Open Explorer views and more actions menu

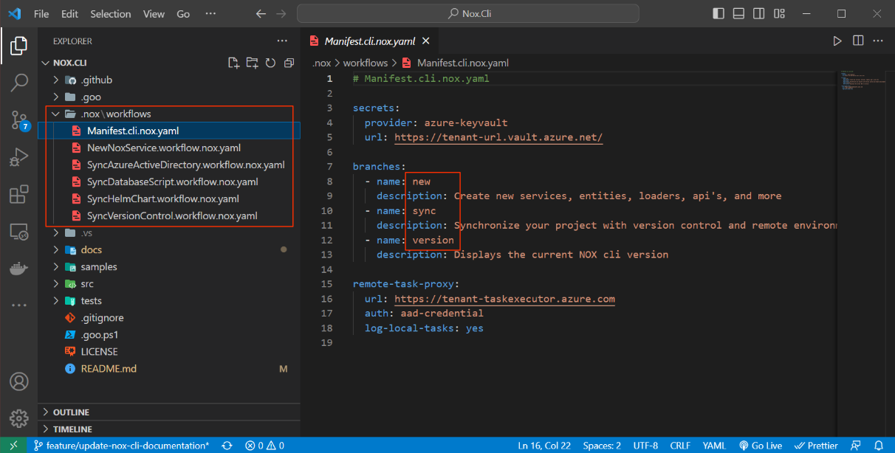tap(282, 41)
